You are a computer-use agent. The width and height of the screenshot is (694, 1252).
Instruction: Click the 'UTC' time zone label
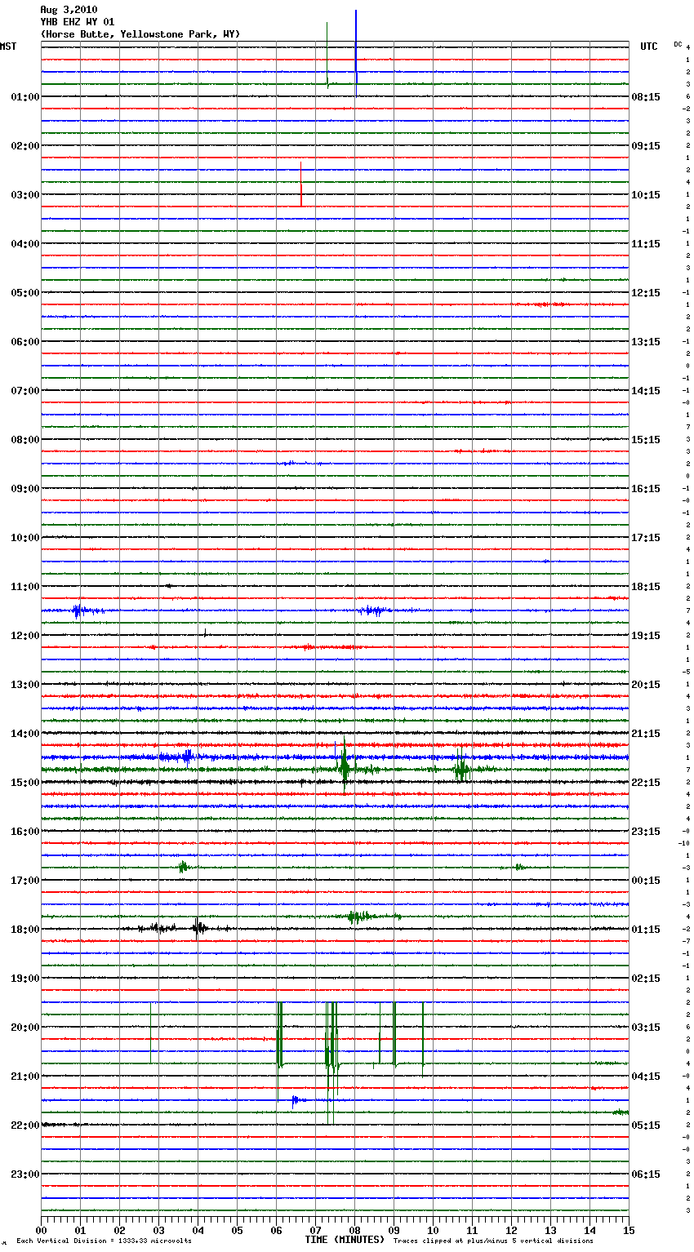(x=649, y=47)
